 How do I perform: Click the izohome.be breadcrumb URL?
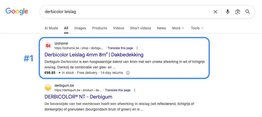point(79,48)
